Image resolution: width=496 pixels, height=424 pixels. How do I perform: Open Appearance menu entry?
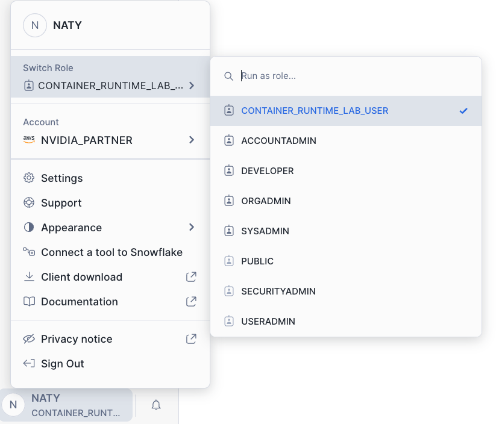[x=110, y=227]
